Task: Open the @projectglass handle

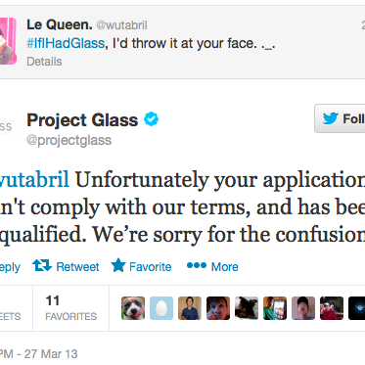Action: click(x=69, y=140)
